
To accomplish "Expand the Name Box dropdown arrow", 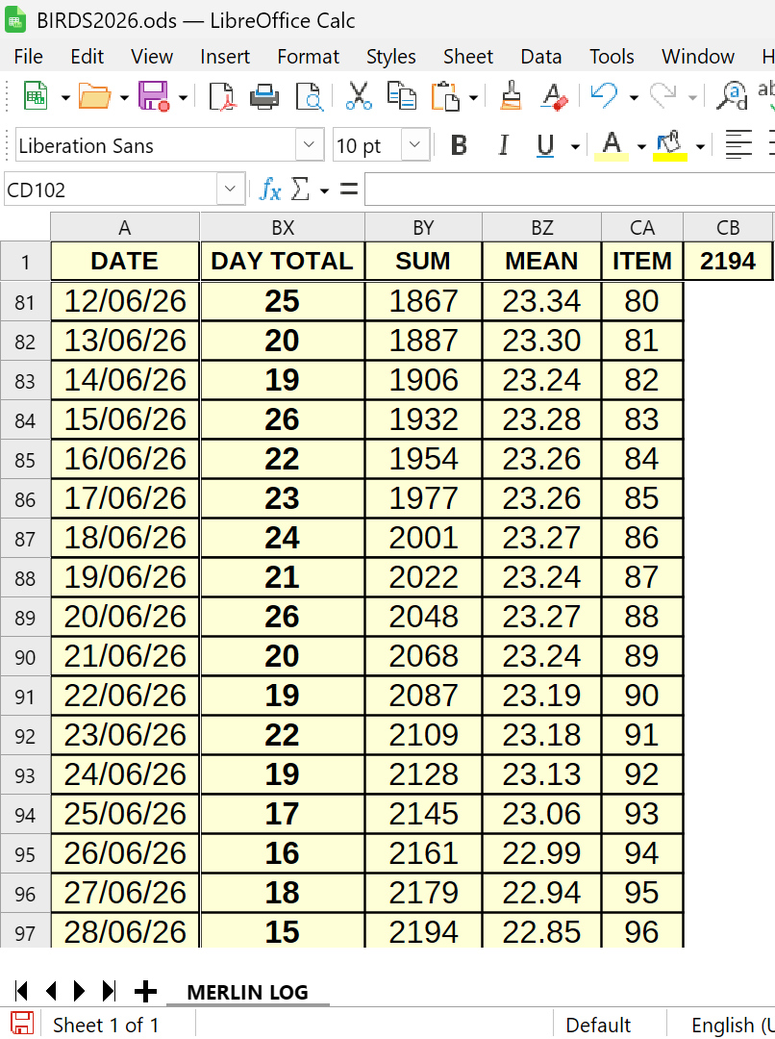I will click(230, 190).
